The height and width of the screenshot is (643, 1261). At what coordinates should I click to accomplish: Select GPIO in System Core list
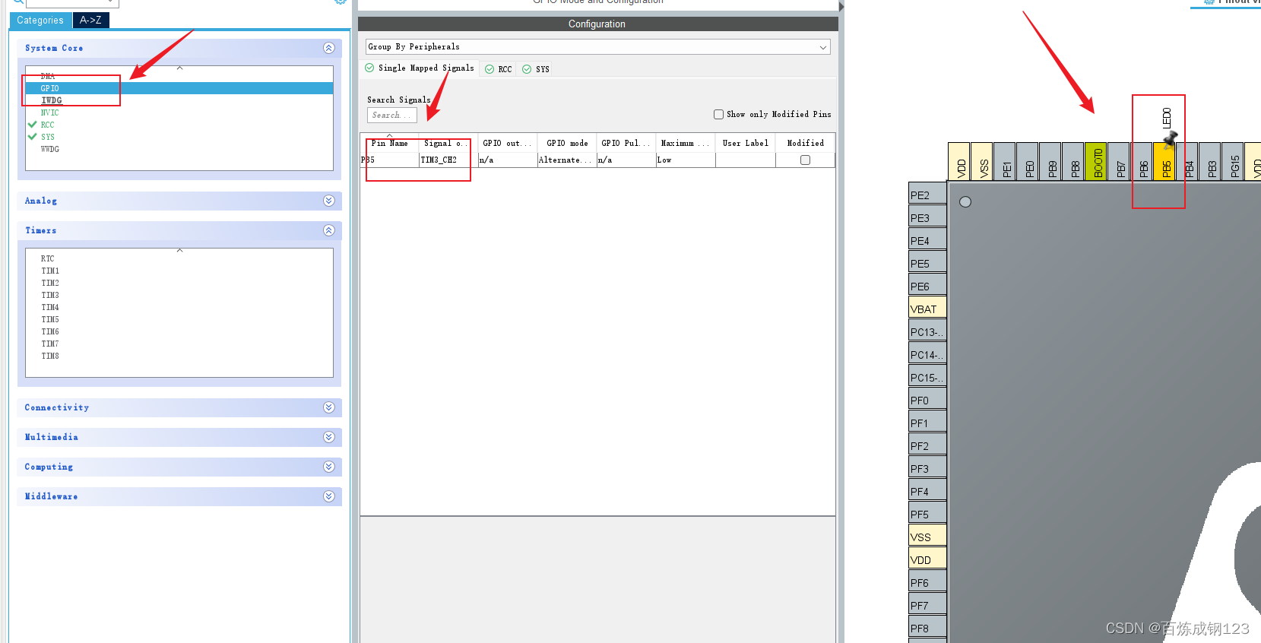pyautogui.click(x=179, y=88)
